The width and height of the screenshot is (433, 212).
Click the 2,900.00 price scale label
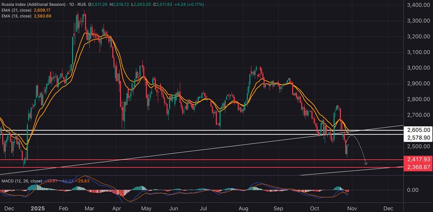pos(419,84)
